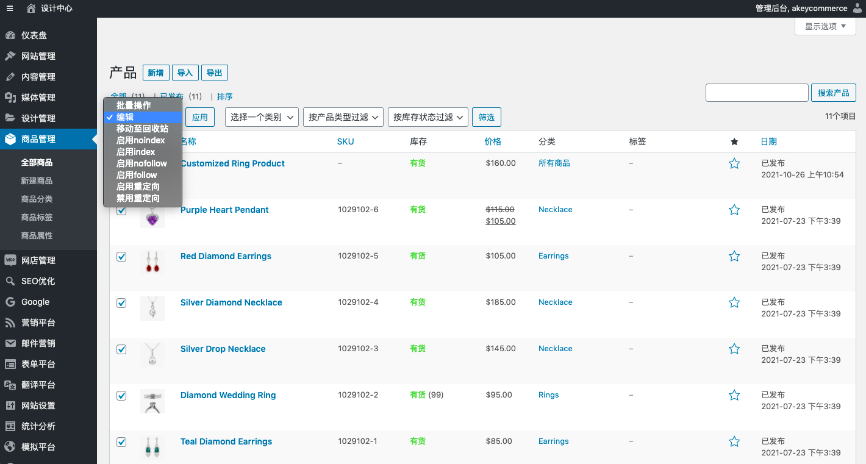
Task: Click the 导入 import button
Action: [x=185, y=73]
